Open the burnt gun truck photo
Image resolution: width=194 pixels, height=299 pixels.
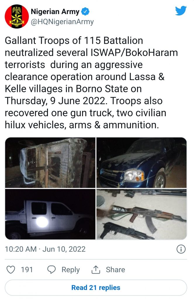point(50,163)
